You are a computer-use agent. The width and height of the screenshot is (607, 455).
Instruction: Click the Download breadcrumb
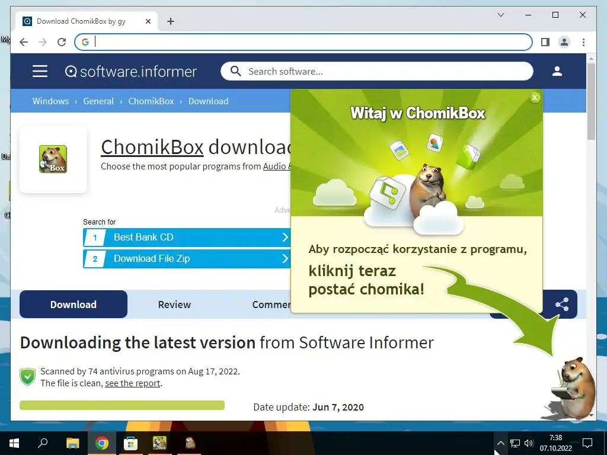tap(208, 101)
